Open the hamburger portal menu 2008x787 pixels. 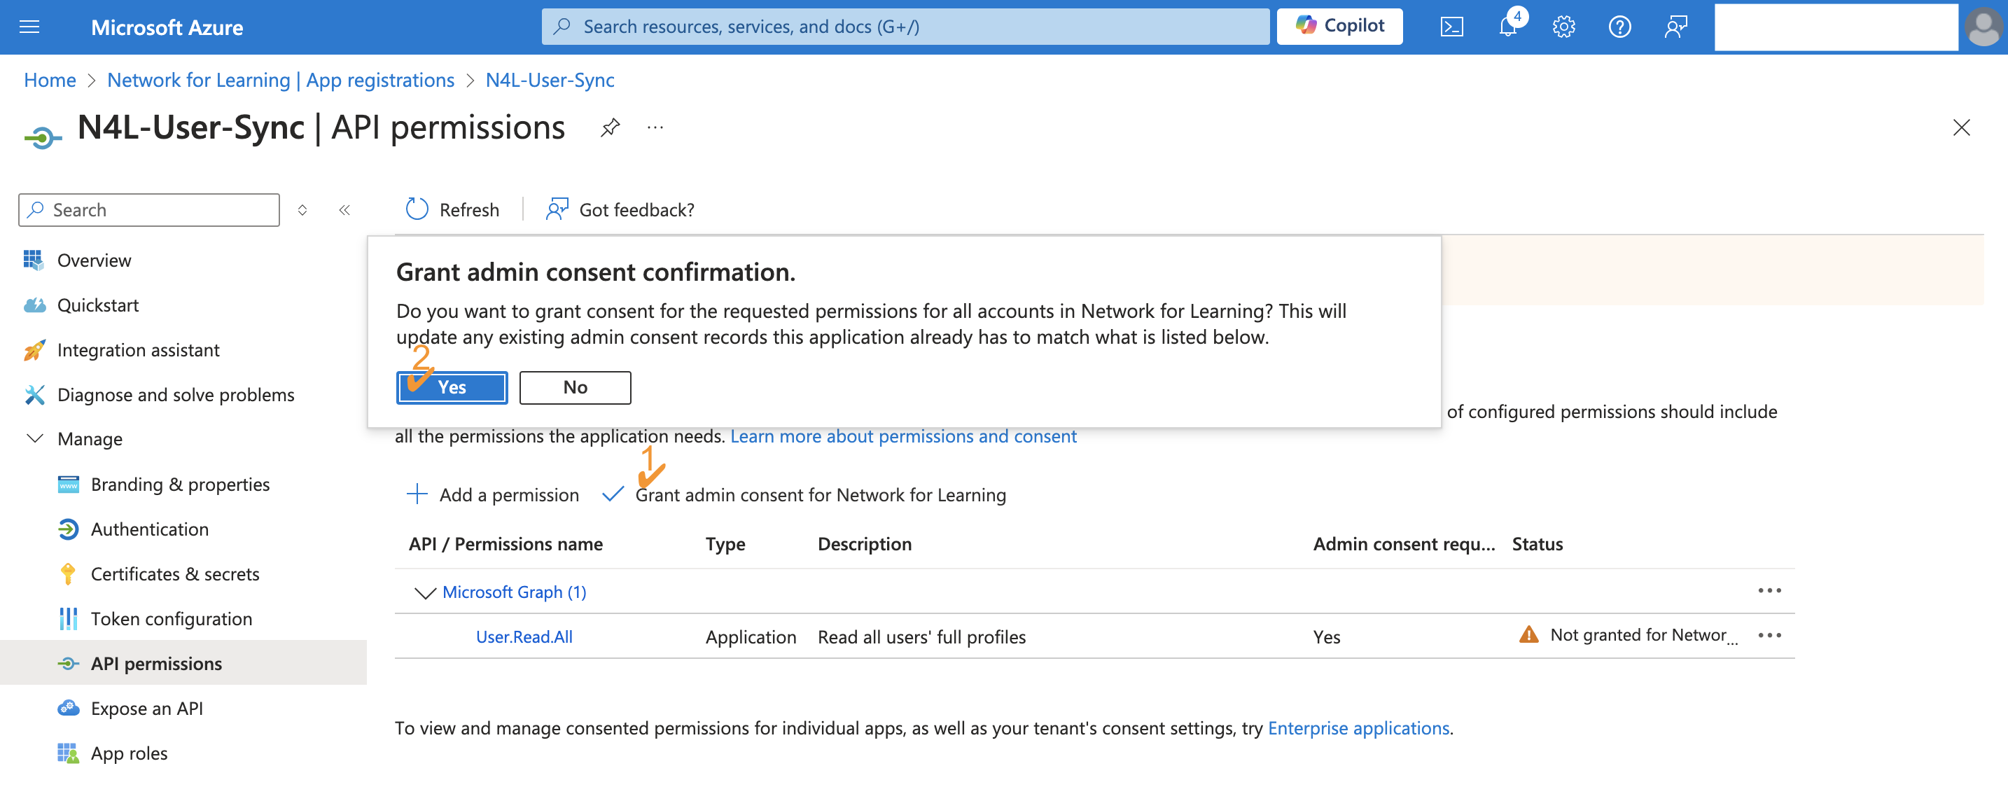29,27
